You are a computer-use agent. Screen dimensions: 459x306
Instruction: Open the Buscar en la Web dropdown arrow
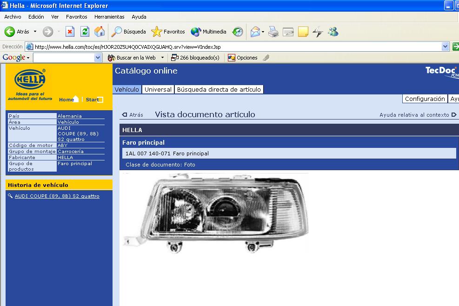click(x=162, y=58)
